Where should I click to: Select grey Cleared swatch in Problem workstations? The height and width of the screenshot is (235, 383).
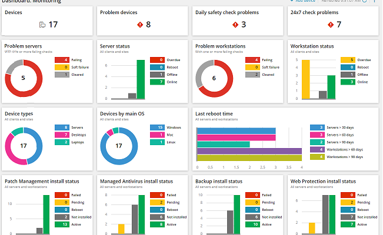pyautogui.click(x=252, y=75)
